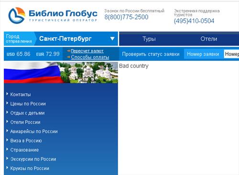Click the phone number 8(800)775-2500
The width and height of the screenshot is (239, 175).
tap(126, 17)
